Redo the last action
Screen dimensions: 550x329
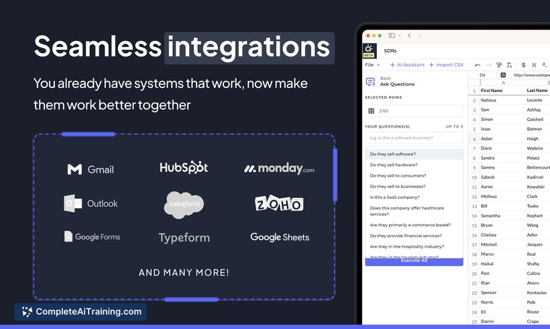click(x=488, y=65)
